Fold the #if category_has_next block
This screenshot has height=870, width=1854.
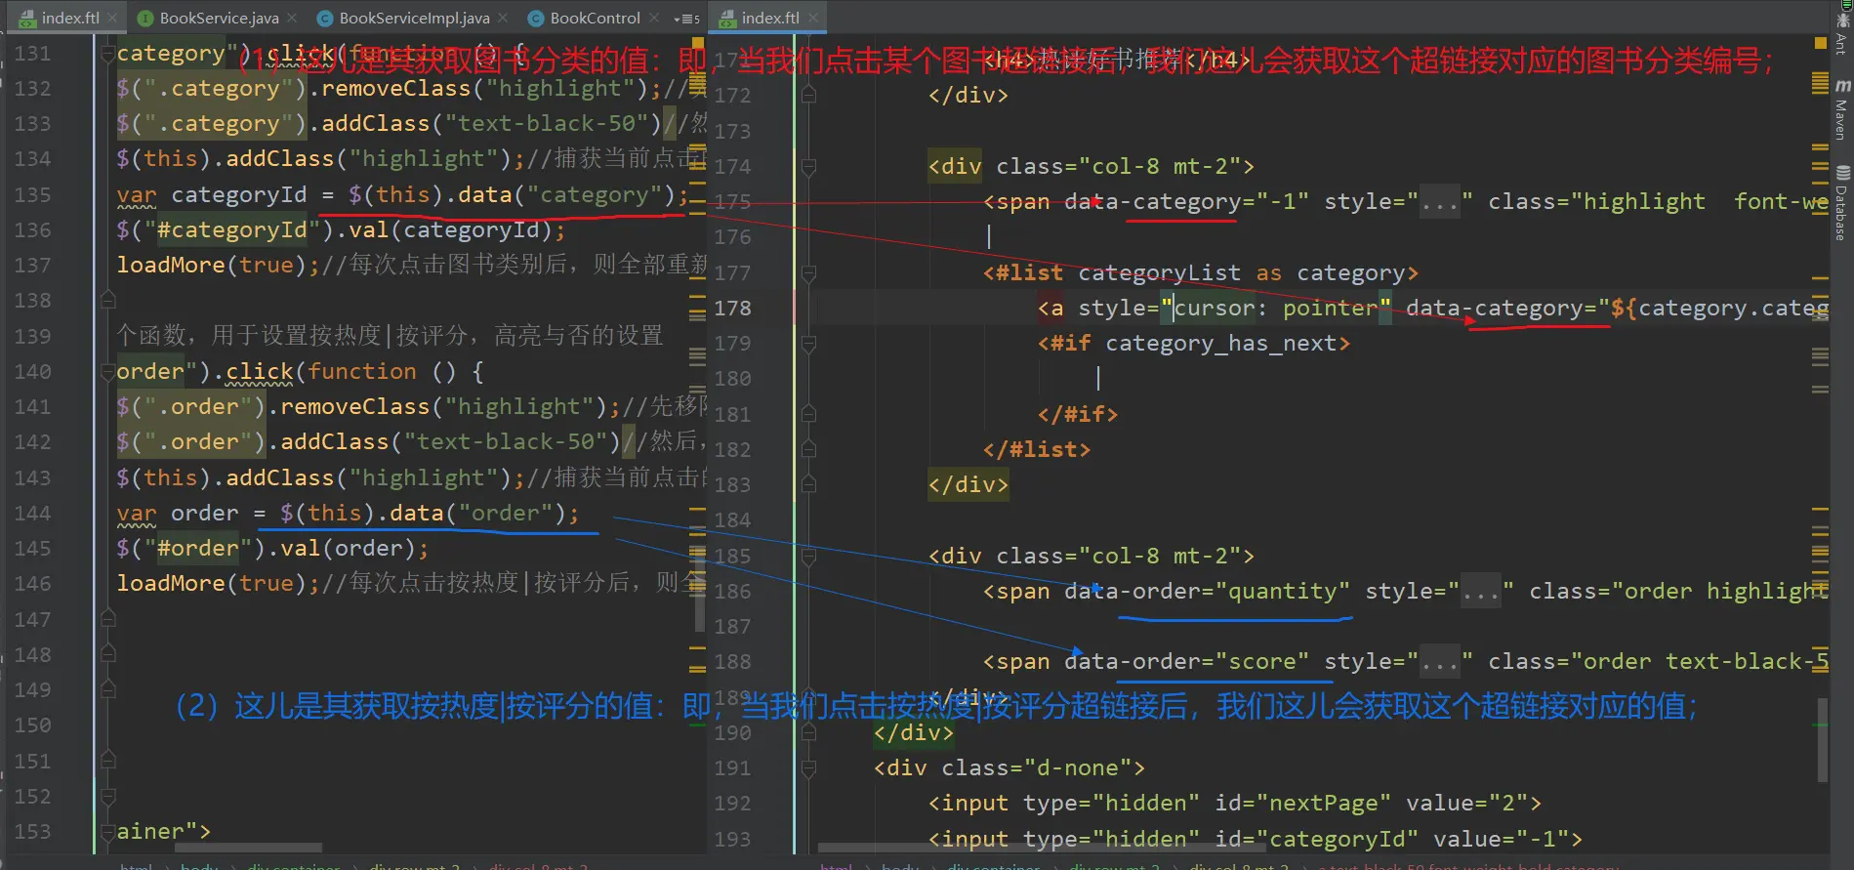point(808,344)
